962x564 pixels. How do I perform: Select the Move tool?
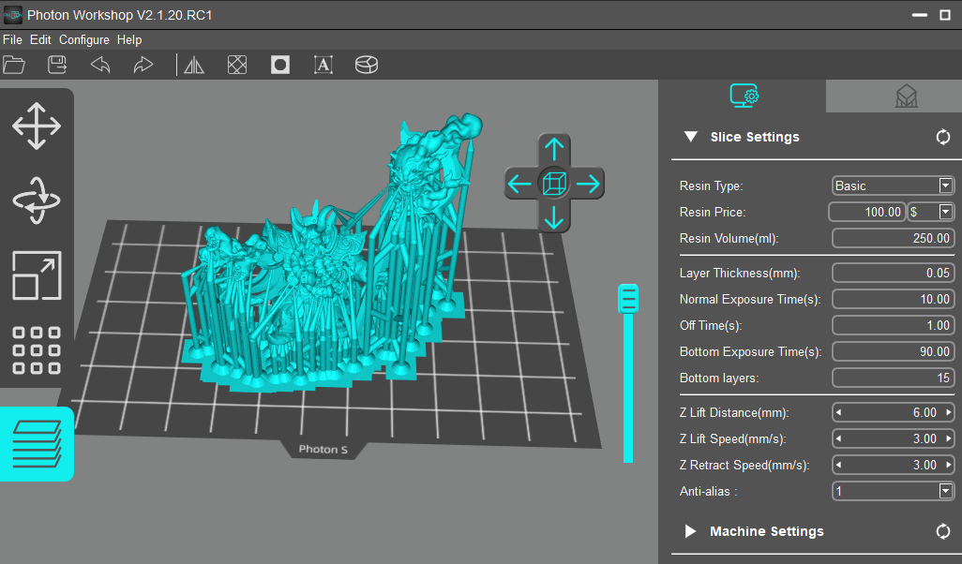pos(37,126)
